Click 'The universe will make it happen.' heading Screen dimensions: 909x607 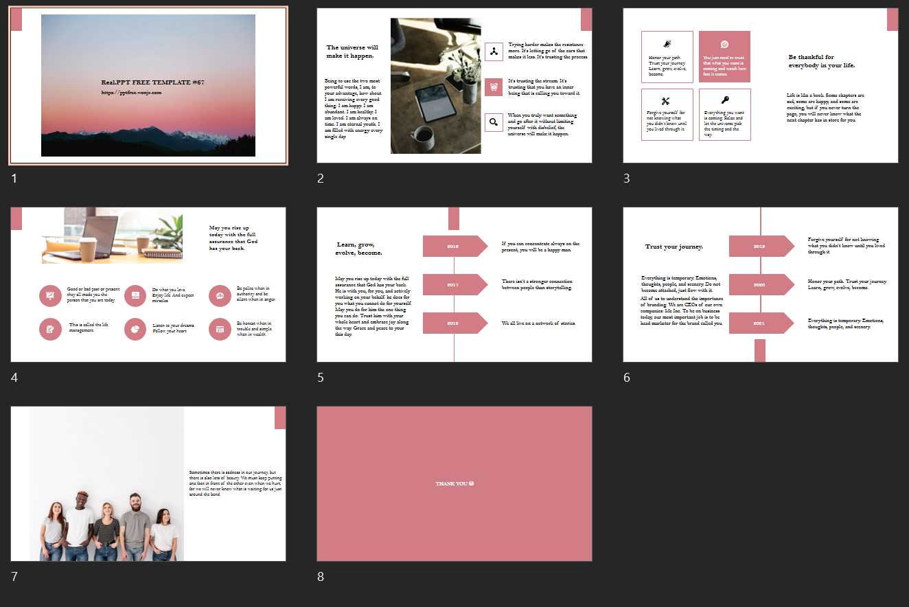point(352,51)
